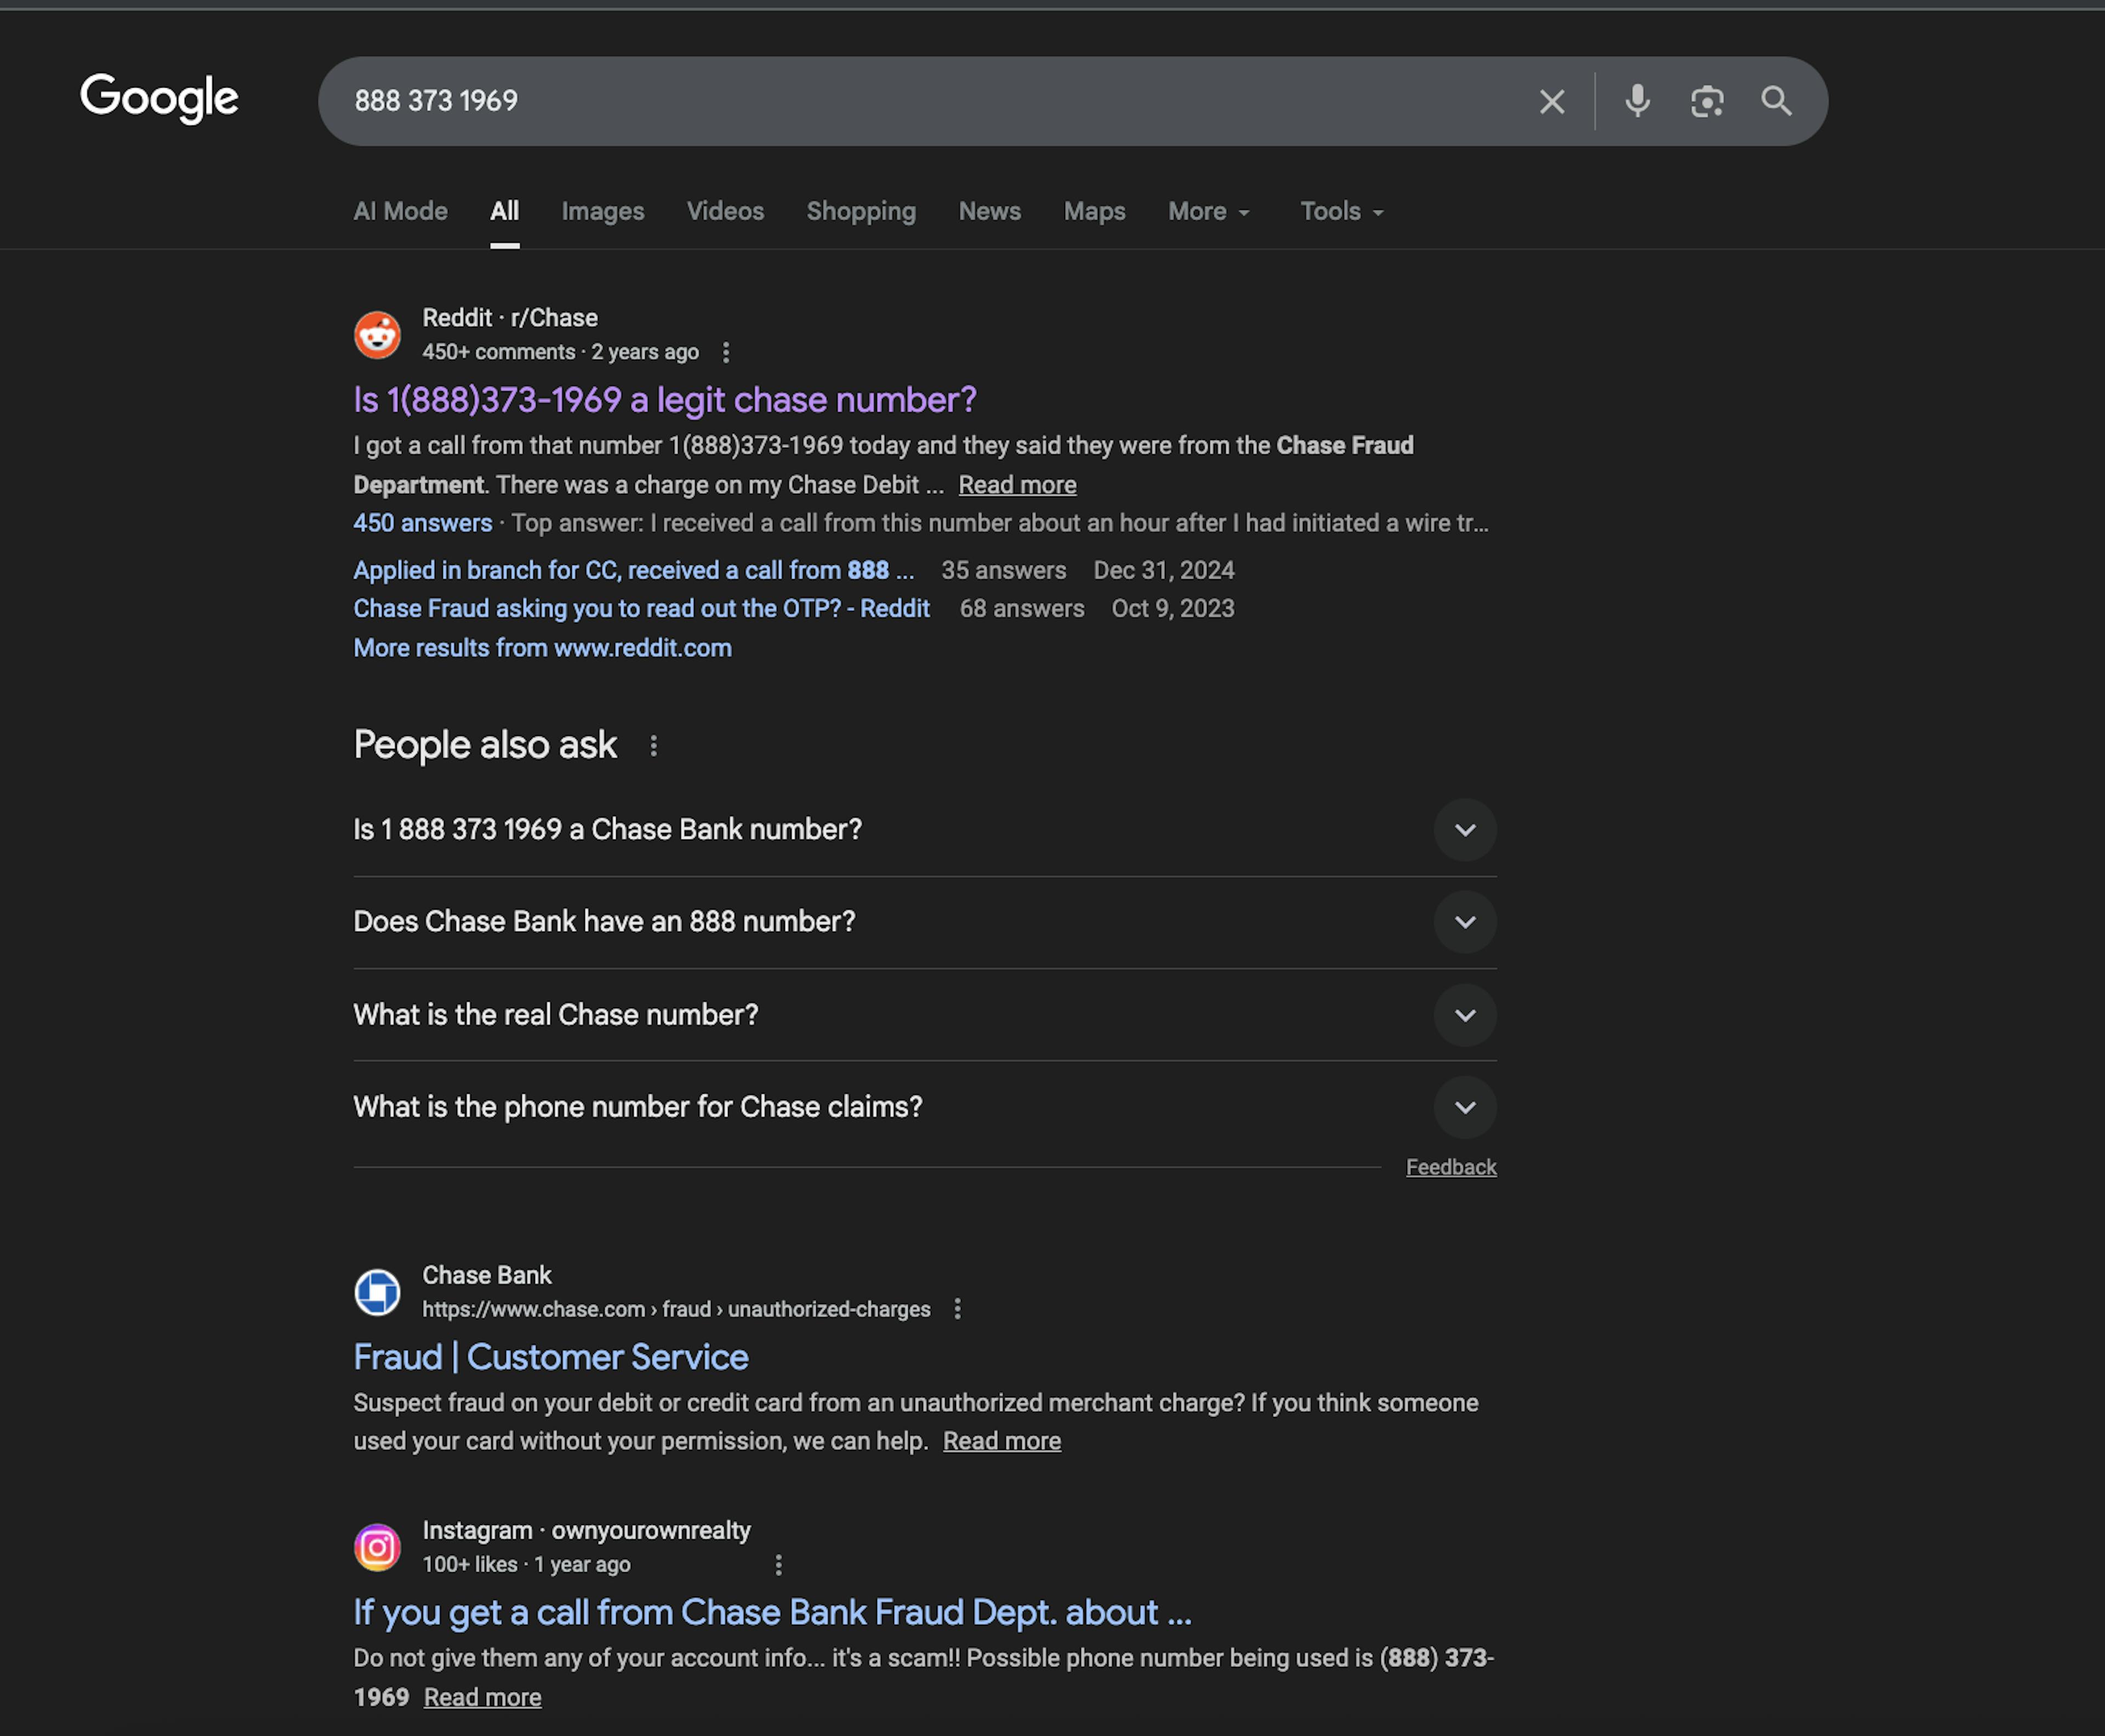Screen dimensions: 2105x1736
Task: Open "Is 1(888)373-1969 a legit chase number?" result
Action: tap(664, 400)
